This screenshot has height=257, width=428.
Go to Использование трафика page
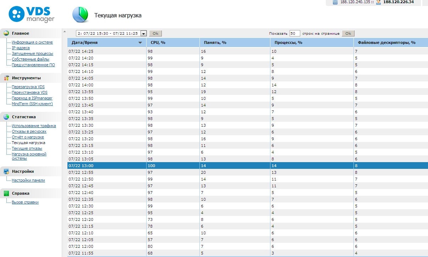(x=34, y=126)
